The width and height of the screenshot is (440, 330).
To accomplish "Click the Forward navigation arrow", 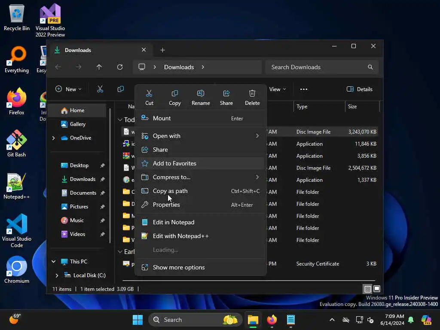I will (79, 67).
